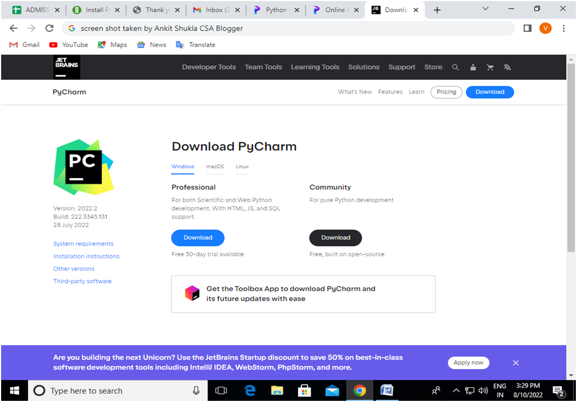Open Gmail bookmark
The height and width of the screenshot is (402, 577).
[24, 45]
